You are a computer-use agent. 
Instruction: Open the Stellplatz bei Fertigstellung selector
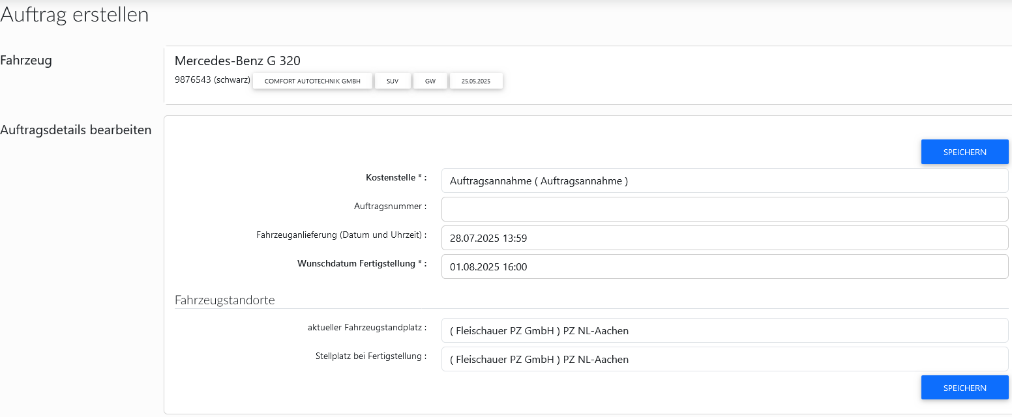coord(724,359)
